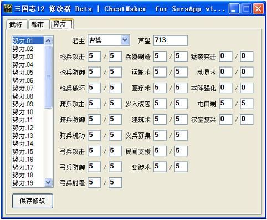This screenshot has width=267, height=220.
Task: Select 势力.06 in the list
Action: tap(28, 80)
